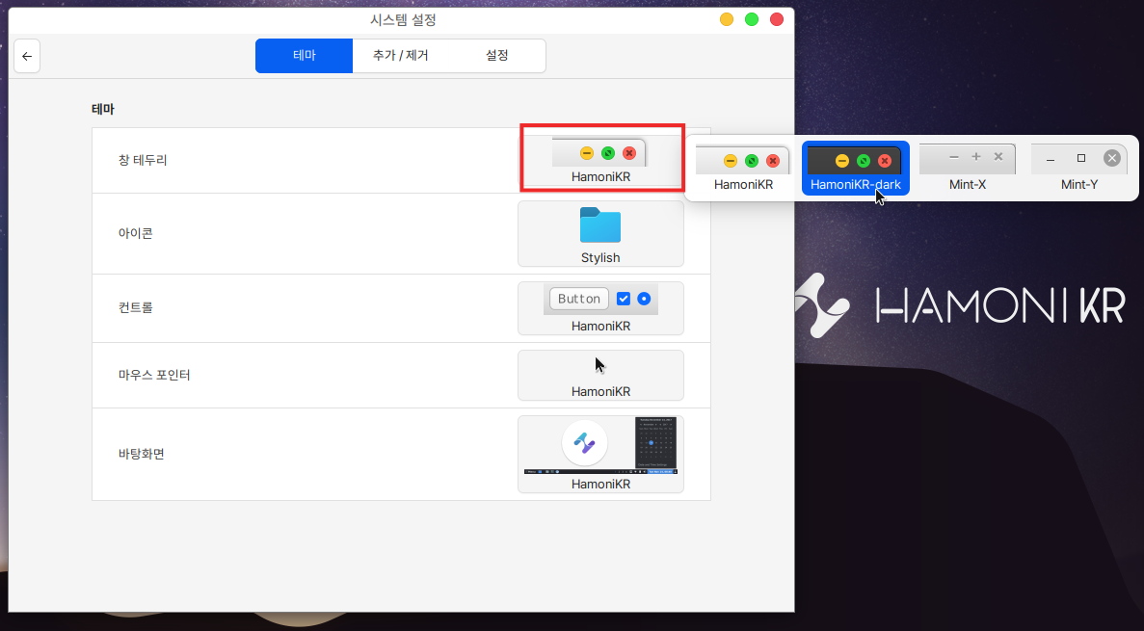
Task: Click the sample Button in 컨트롤 preview
Action: pos(579,299)
